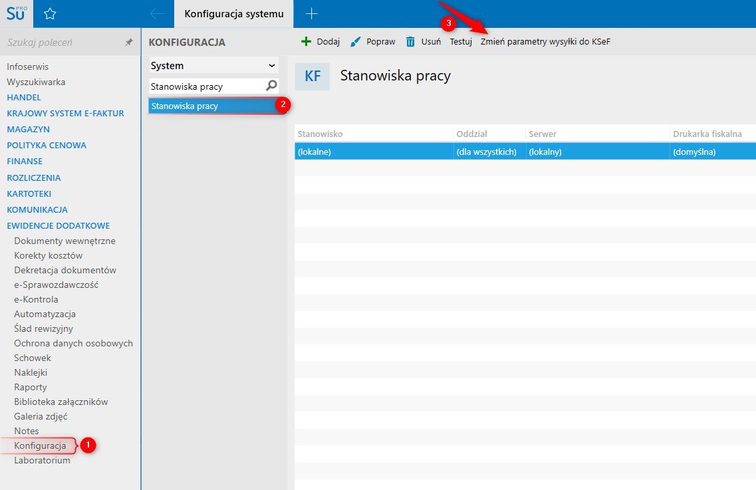The width and height of the screenshot is (756, 490).
Task: Open Dekretacja dokumentów
Action: click(x=65, y=270)
